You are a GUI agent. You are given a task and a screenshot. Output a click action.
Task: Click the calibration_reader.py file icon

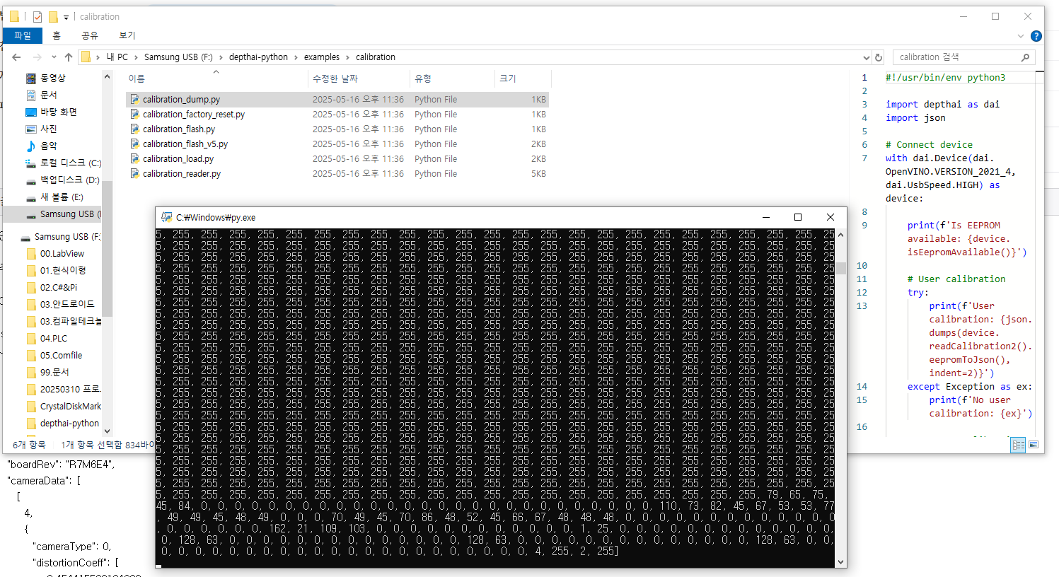point(134,174)
